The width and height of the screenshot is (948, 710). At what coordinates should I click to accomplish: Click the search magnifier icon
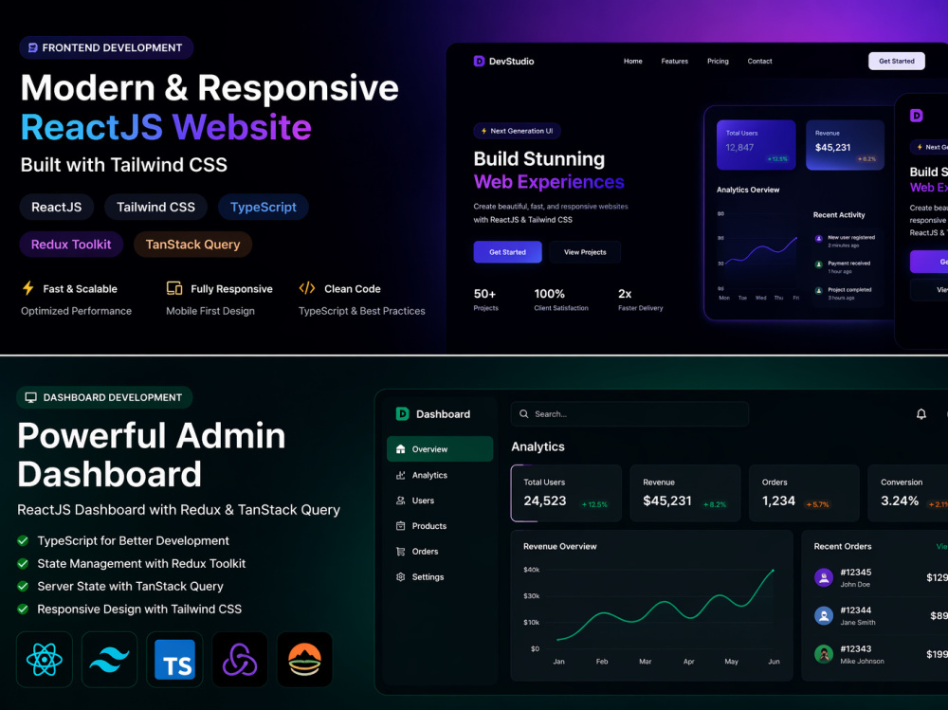[x=524, y=414]
